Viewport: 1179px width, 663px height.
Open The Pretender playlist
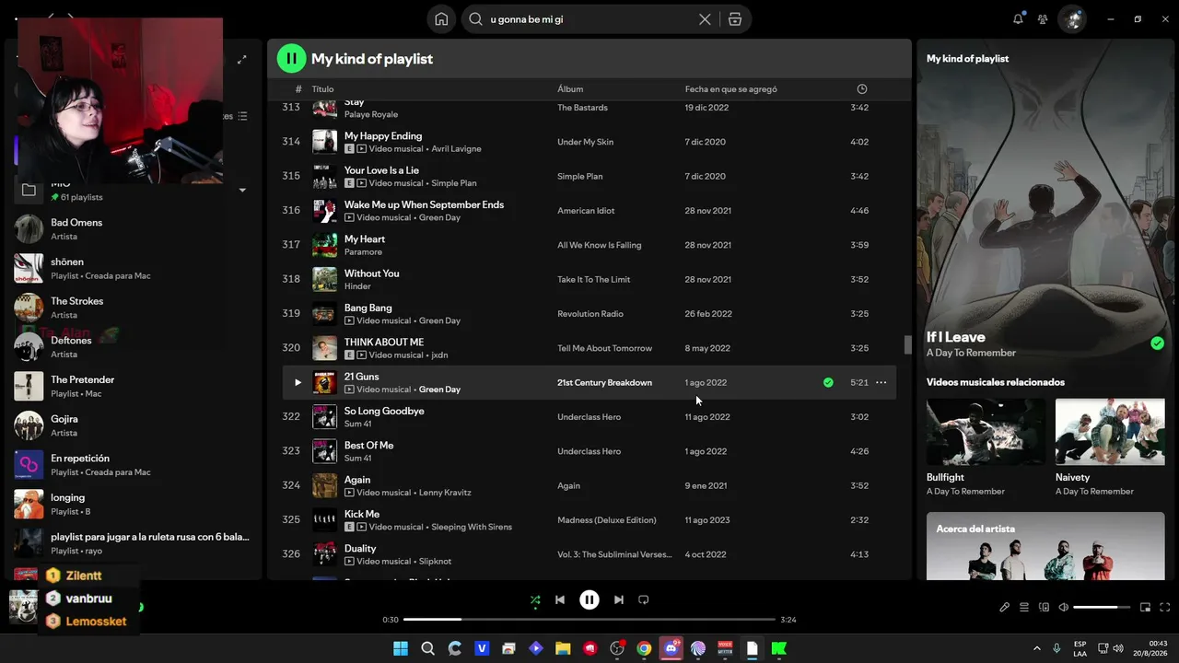coord(134,386)
